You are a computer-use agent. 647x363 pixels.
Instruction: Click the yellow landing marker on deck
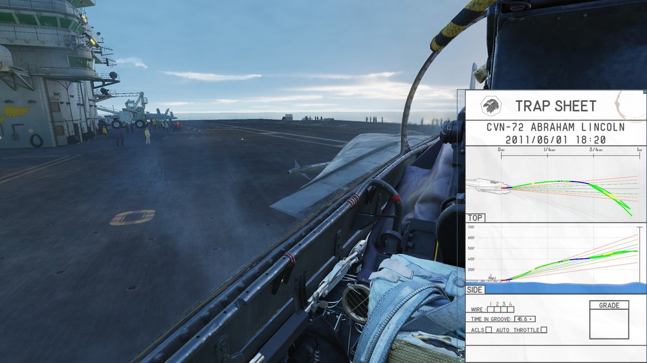pyautogui.click(x=133, y=217)
